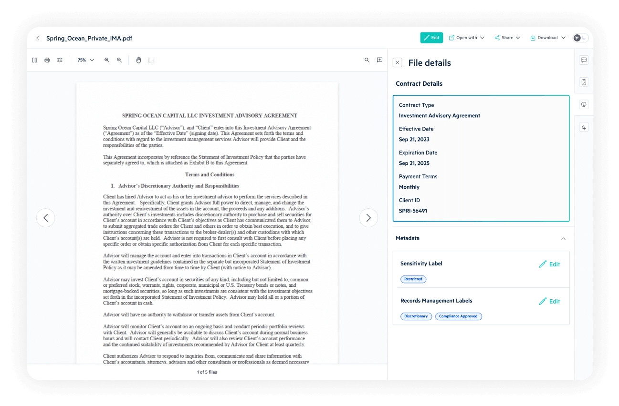The height and width of the screenshot is (406, 619).
Task: Launch Box AI with the sparkle icon
Action: [x=584, y=127]
